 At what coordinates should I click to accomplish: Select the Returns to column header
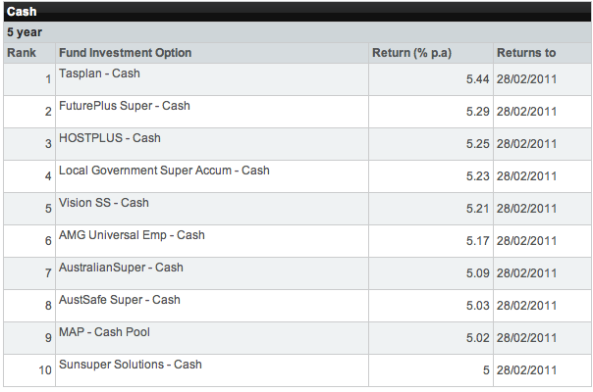[526, 53]
